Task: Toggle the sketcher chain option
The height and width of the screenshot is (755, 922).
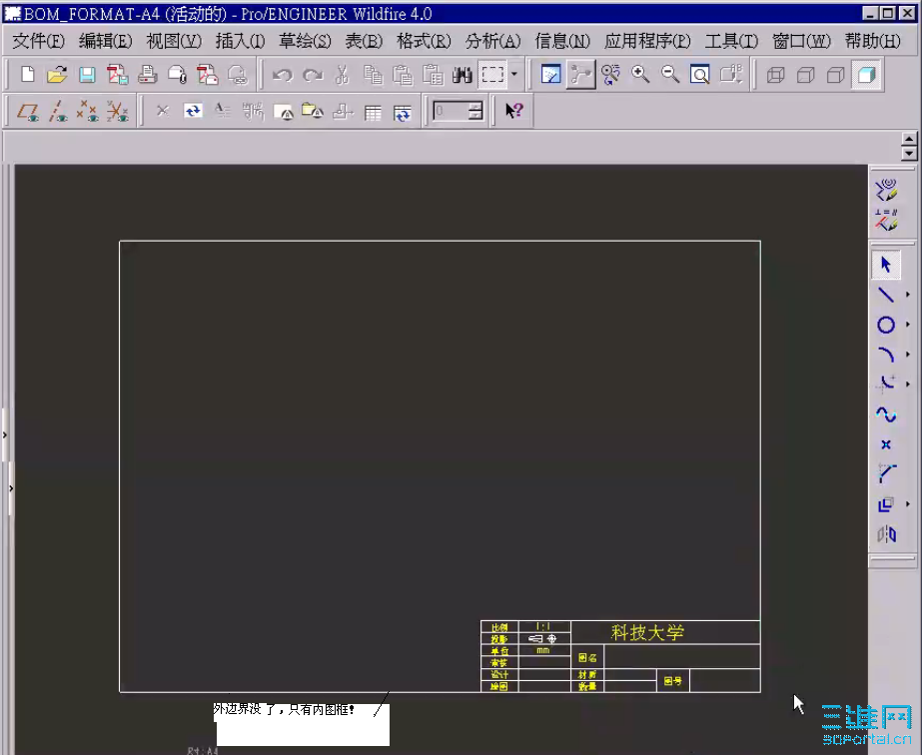Action: point(580,75)
